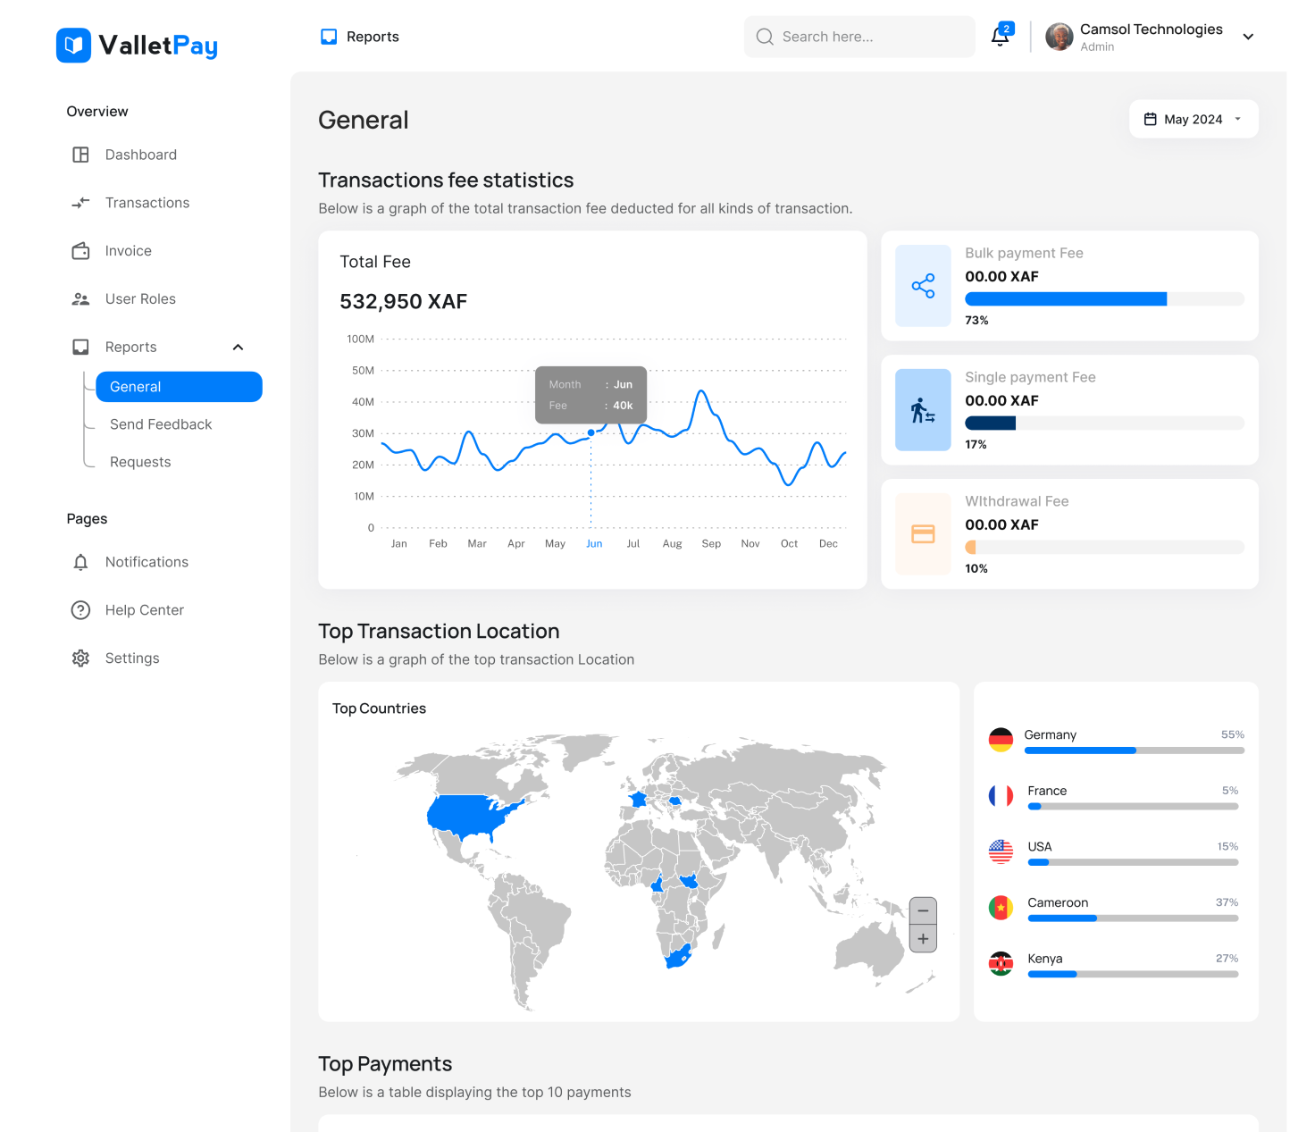1315x1132 pixels.
Task: Click the ValletPay logo
Action: pos(136,45)
